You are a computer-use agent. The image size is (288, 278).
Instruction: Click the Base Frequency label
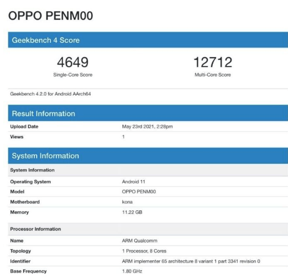(28, 271)
